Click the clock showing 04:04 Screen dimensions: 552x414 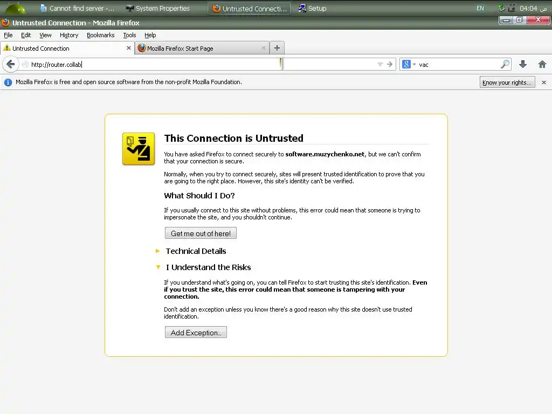pos(533,8)
